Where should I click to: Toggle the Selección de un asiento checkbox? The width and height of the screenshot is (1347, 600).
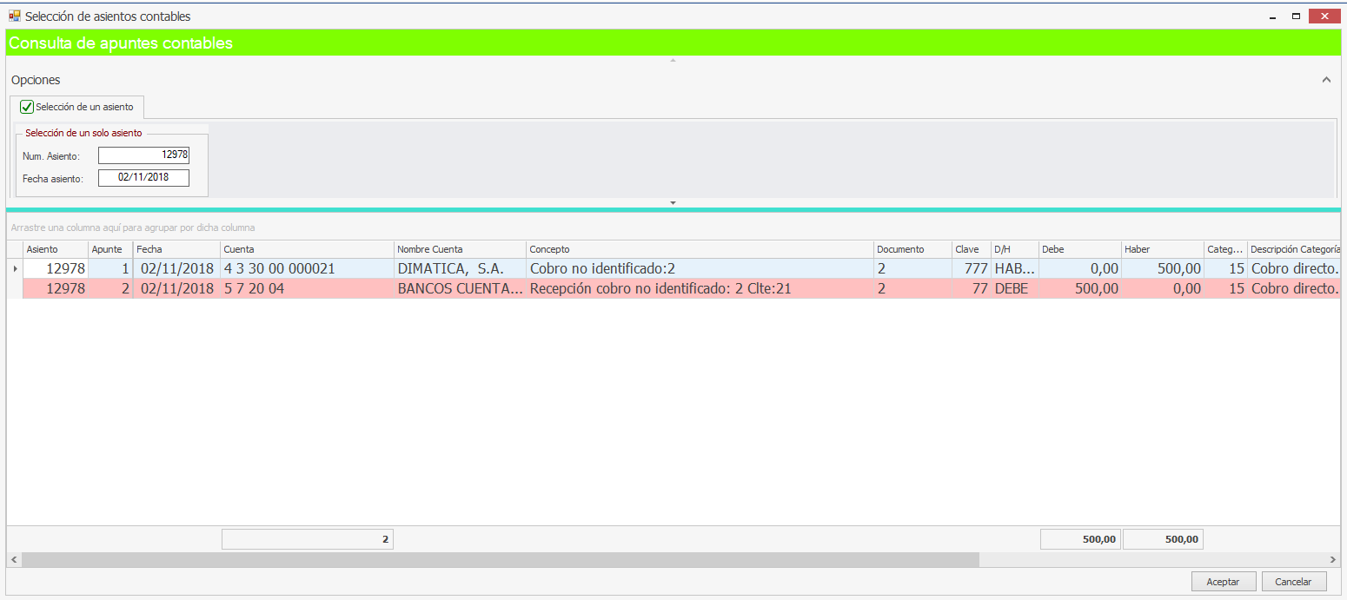[27, 107]
